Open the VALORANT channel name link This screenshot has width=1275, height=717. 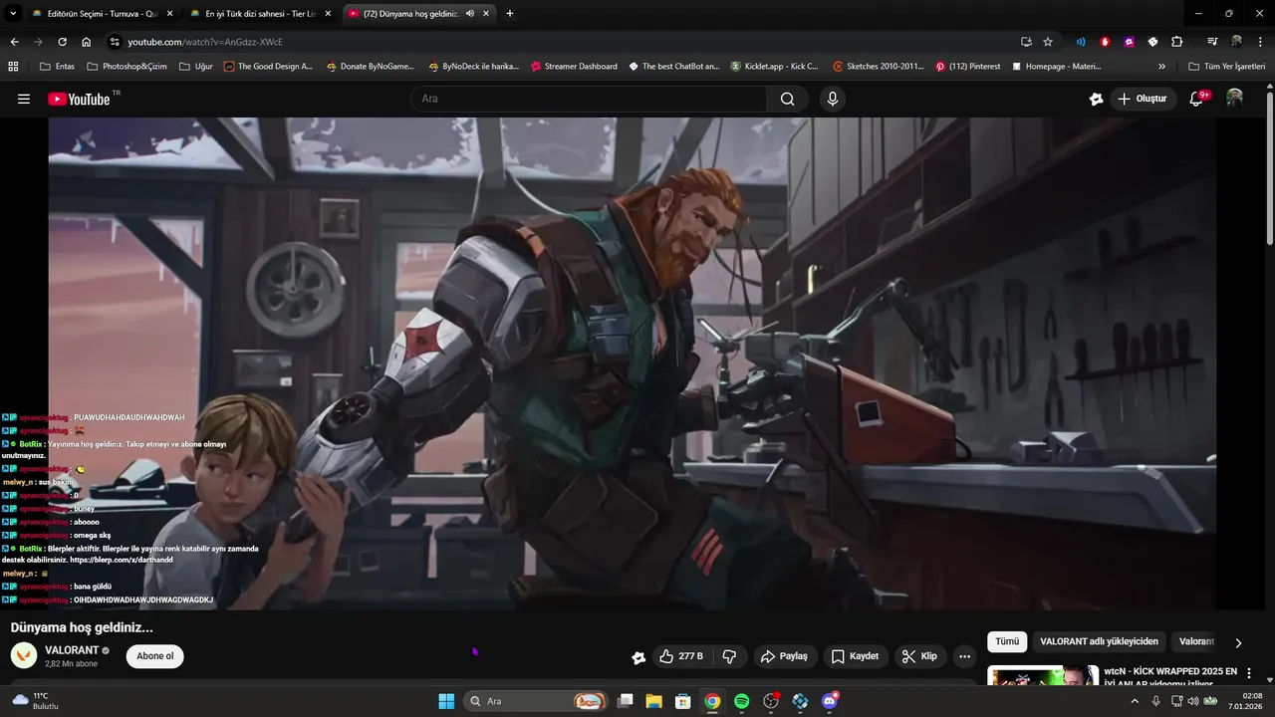click(x=72, y=650)
